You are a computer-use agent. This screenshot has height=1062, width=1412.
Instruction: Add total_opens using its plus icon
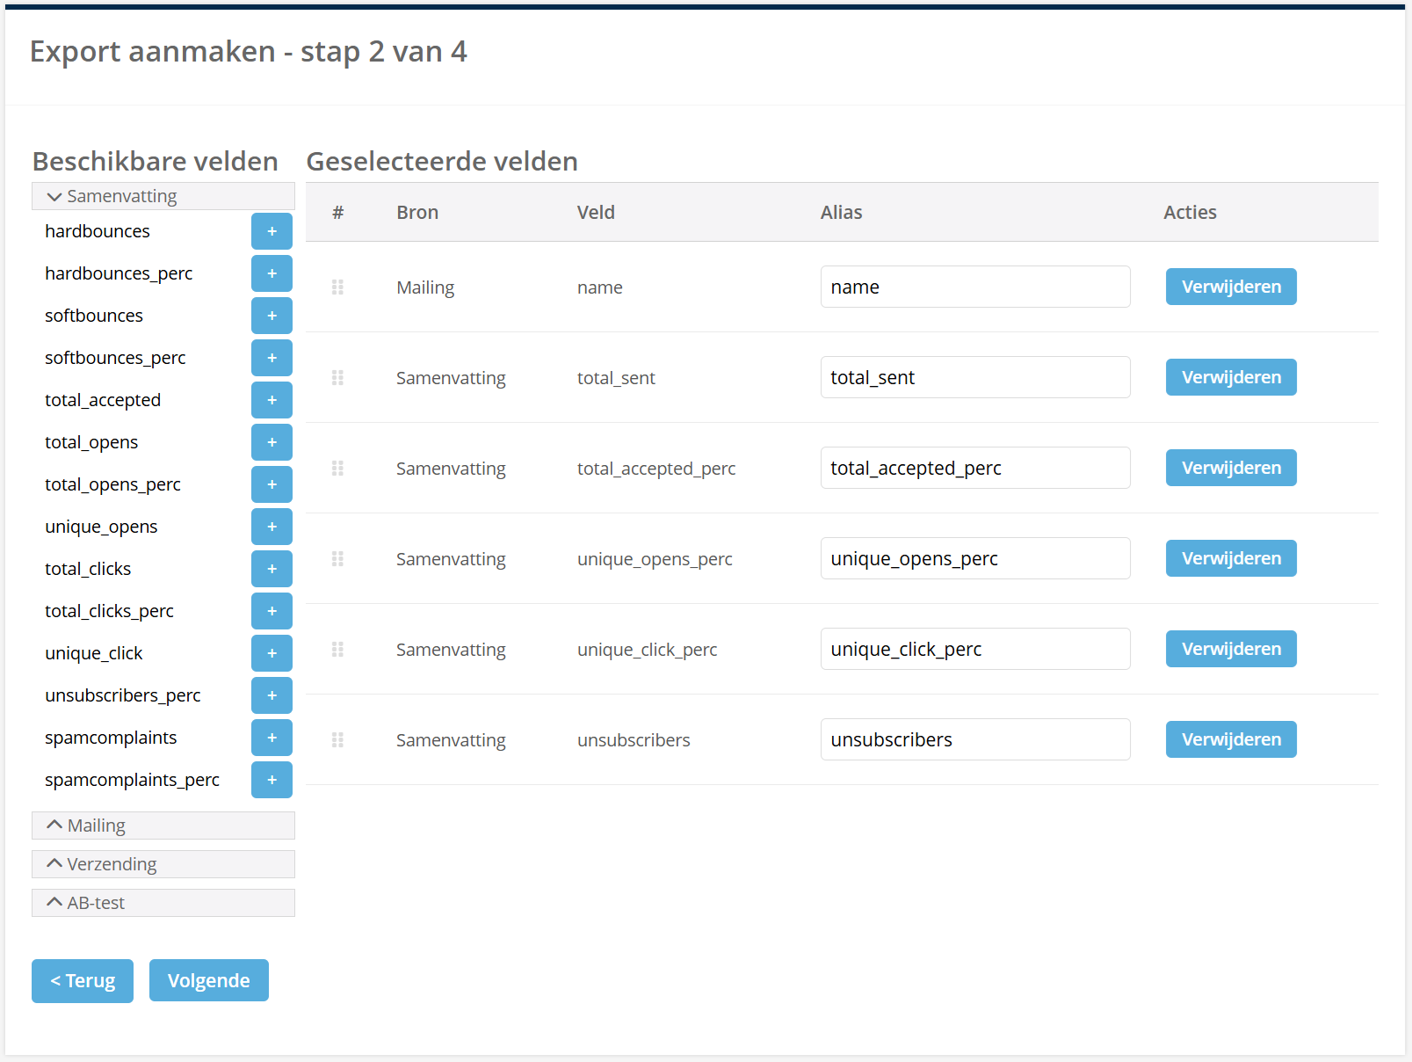272,442
